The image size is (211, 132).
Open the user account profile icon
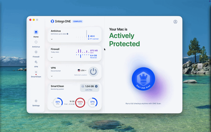tap(175, 22)
